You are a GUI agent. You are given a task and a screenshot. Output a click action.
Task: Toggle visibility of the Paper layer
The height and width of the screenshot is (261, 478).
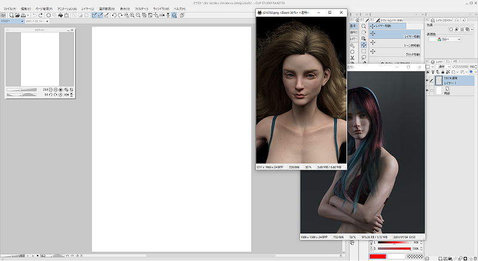427,90
